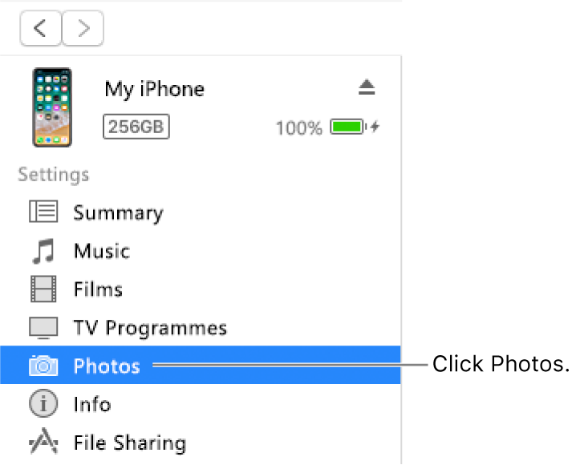Image resolution: width=572 pixels, height=465 pixels.
Task: Click the Info circle icon
Action: point(43,403)
